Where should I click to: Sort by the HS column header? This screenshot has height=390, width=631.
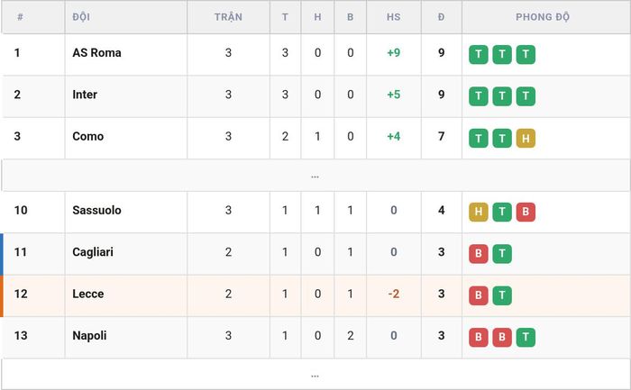(x=394, y=17)
